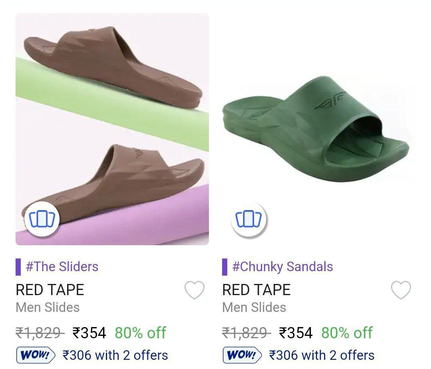
Task: Expand the #Chunky Sandals collection tag
Action: (281, 266)
